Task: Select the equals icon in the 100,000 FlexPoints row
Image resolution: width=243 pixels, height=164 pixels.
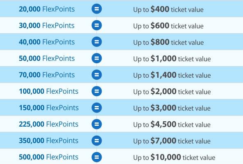Action: pos(97,91)
